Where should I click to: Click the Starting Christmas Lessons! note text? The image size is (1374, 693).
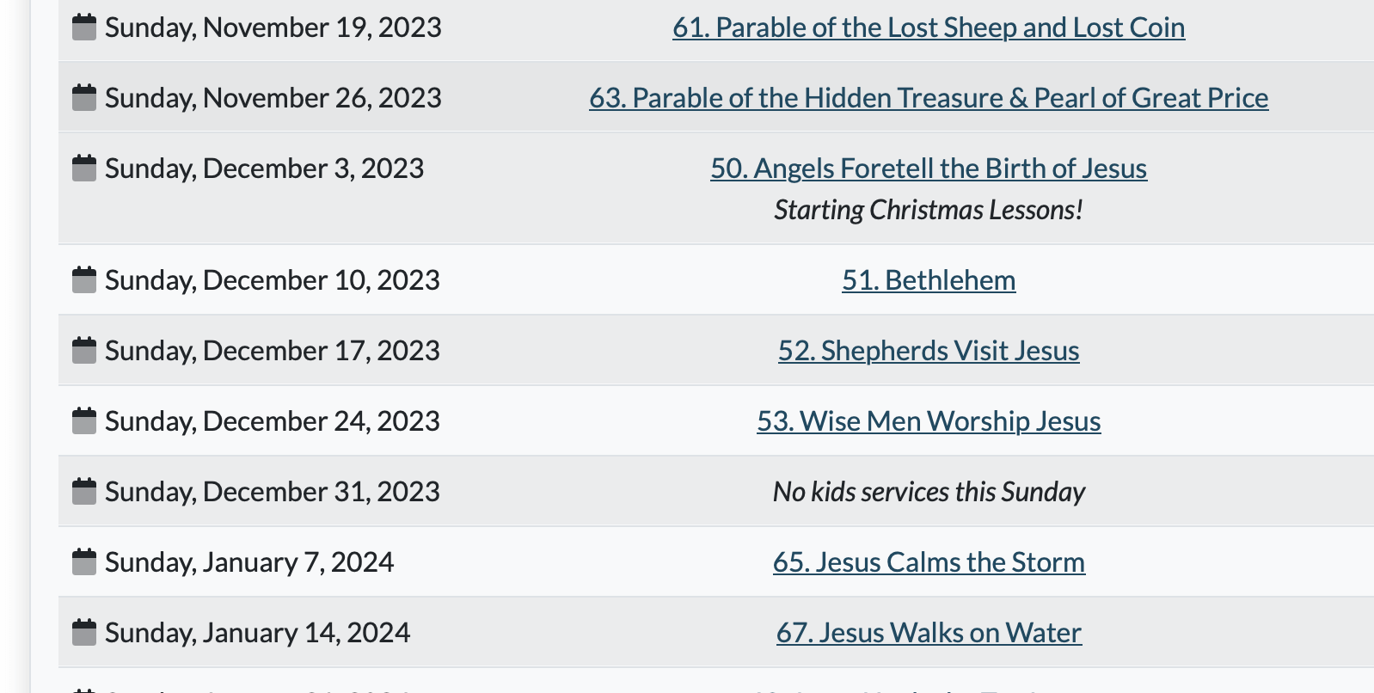click(x=929, y=210)
